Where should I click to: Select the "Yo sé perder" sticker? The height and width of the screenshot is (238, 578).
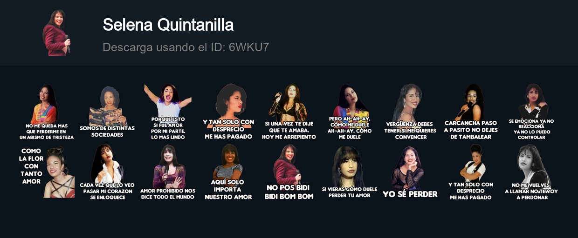pyautogui.click(x=410, y=172)
